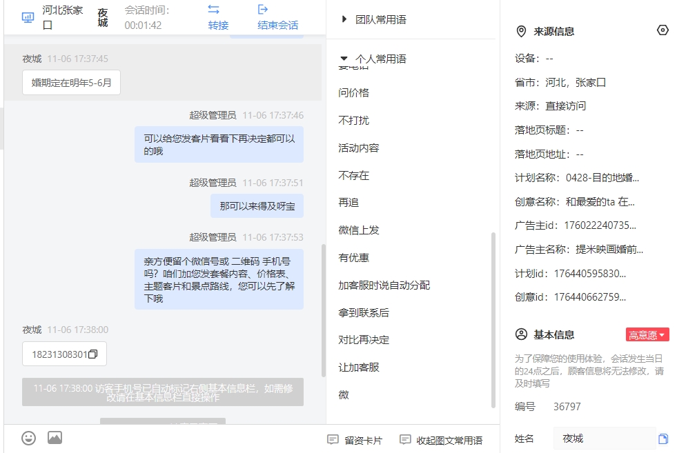677x453 pixels.
Task: Click the 结束会话 exit icon
Action: [x=262, y=9]
